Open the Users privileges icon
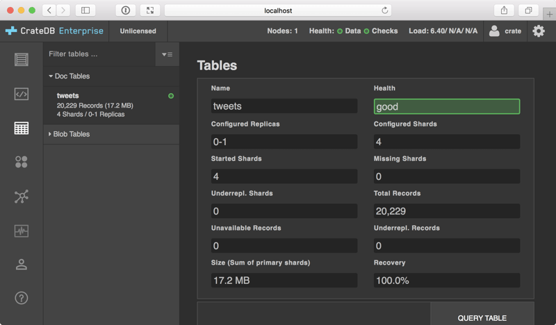556x325 pixels. [x=22, y=265]
